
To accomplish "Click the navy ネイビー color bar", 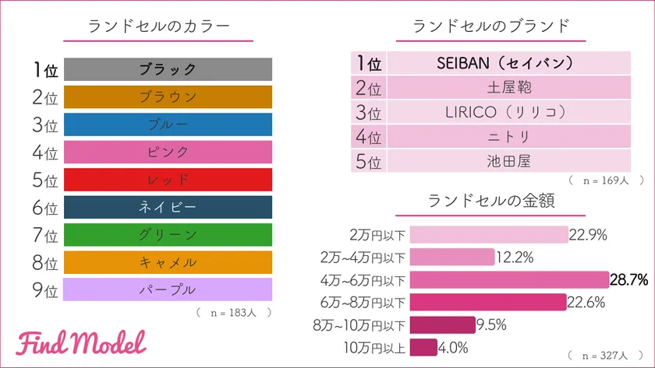I will click(168, 207).
